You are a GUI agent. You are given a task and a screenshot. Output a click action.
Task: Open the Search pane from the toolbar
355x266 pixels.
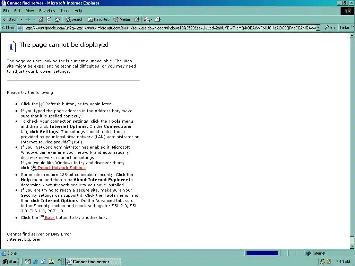[x=74, y=19]
